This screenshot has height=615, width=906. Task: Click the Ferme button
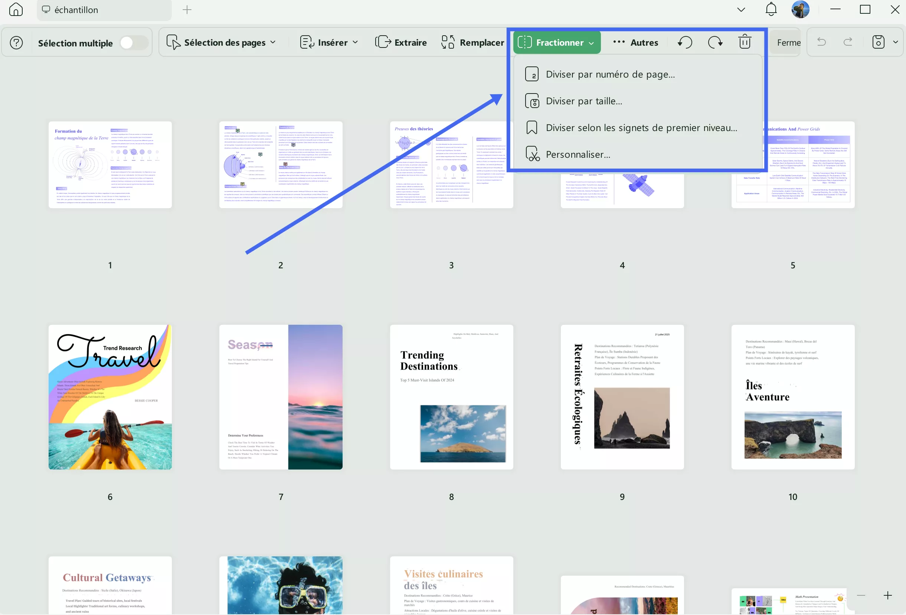tap(788, 42)
